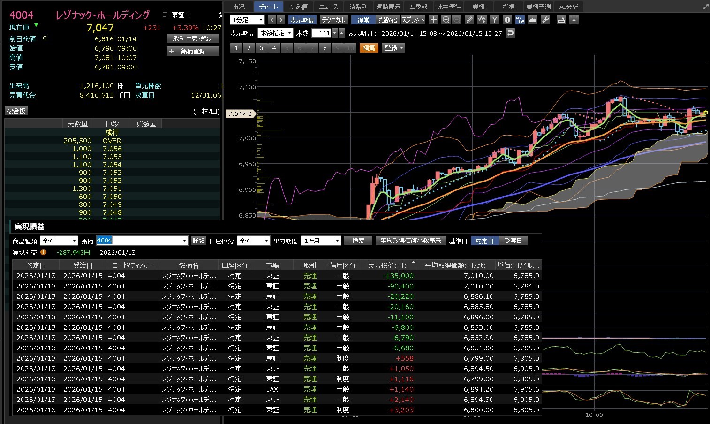Click the print chart icon
Viewport: 710px width, 424px height.
pyautogui.click(x=561, y=20)
